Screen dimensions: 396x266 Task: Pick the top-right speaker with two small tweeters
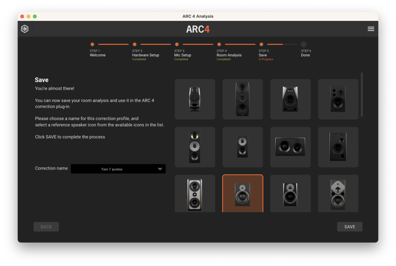click(338, 99)
